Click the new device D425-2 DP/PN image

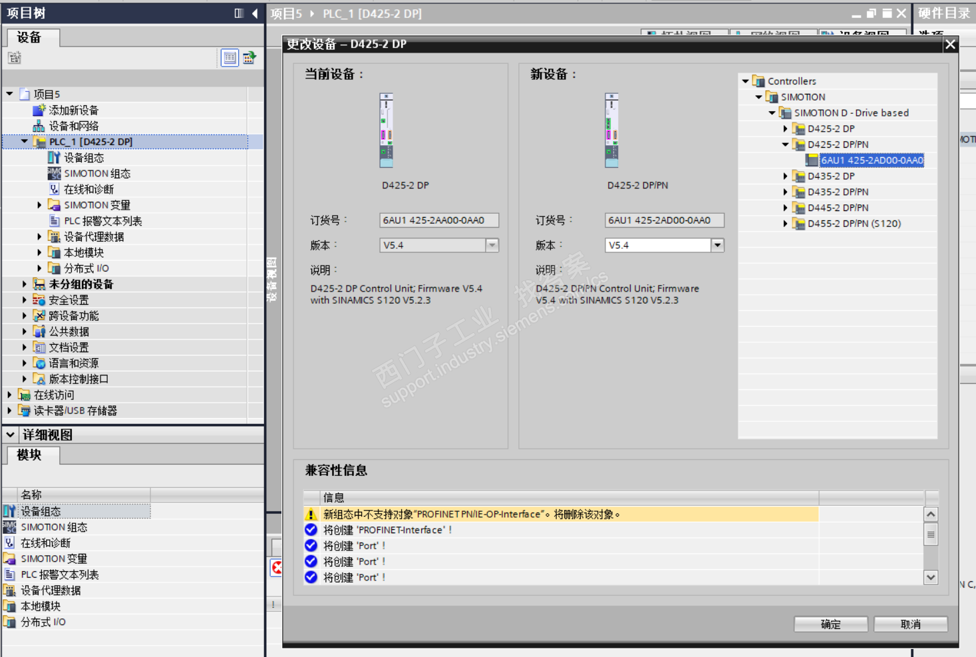[612, 130]
